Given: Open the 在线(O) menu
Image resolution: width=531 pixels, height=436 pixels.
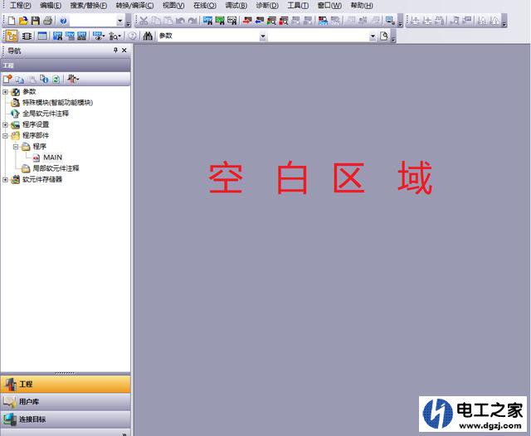Looking at the screenshot, I should [x=205, y=5].
